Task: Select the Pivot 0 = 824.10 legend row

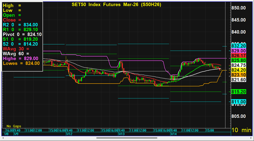Action: click(22, 34)
